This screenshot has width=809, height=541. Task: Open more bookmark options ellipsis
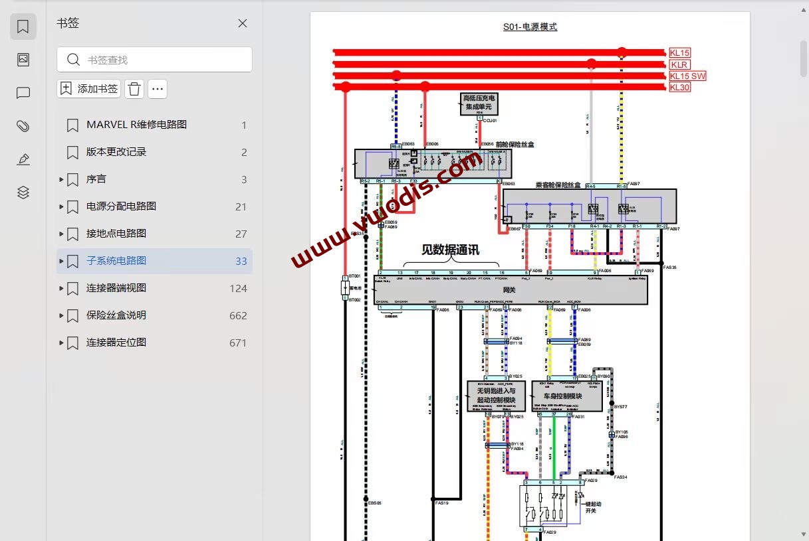point(157,89)
